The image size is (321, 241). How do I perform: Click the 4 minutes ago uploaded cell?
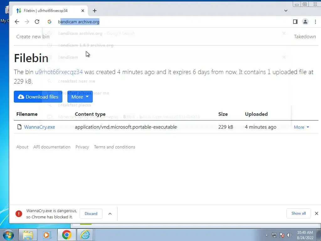coord(260,127)
